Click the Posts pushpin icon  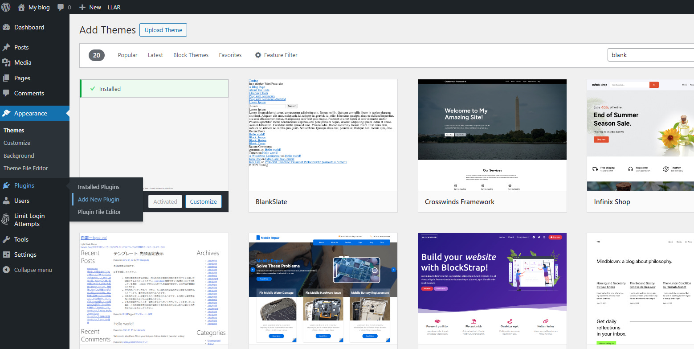[x=6, y=47]
